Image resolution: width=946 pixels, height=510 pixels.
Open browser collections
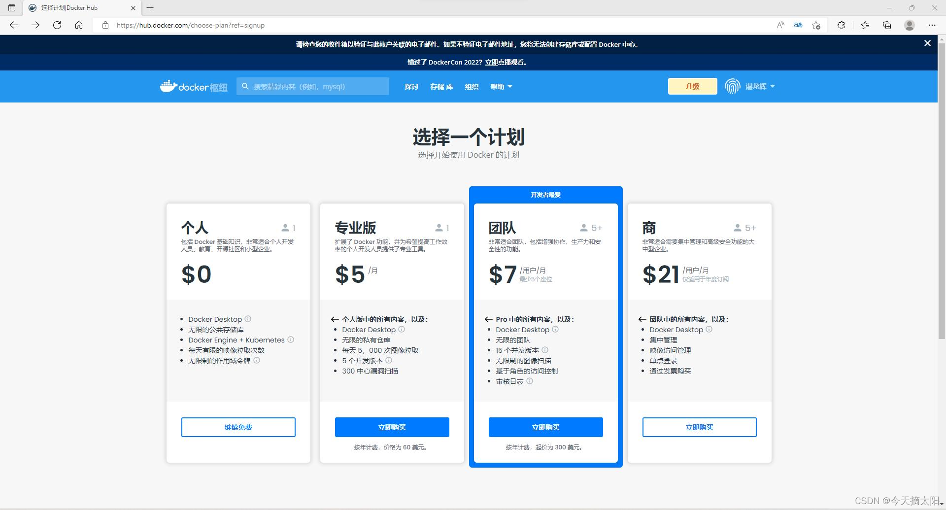(887, 25)
